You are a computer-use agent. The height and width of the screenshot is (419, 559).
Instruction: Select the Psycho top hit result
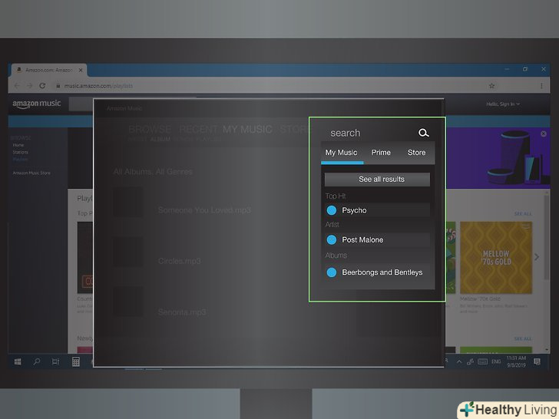pos(377,210)
